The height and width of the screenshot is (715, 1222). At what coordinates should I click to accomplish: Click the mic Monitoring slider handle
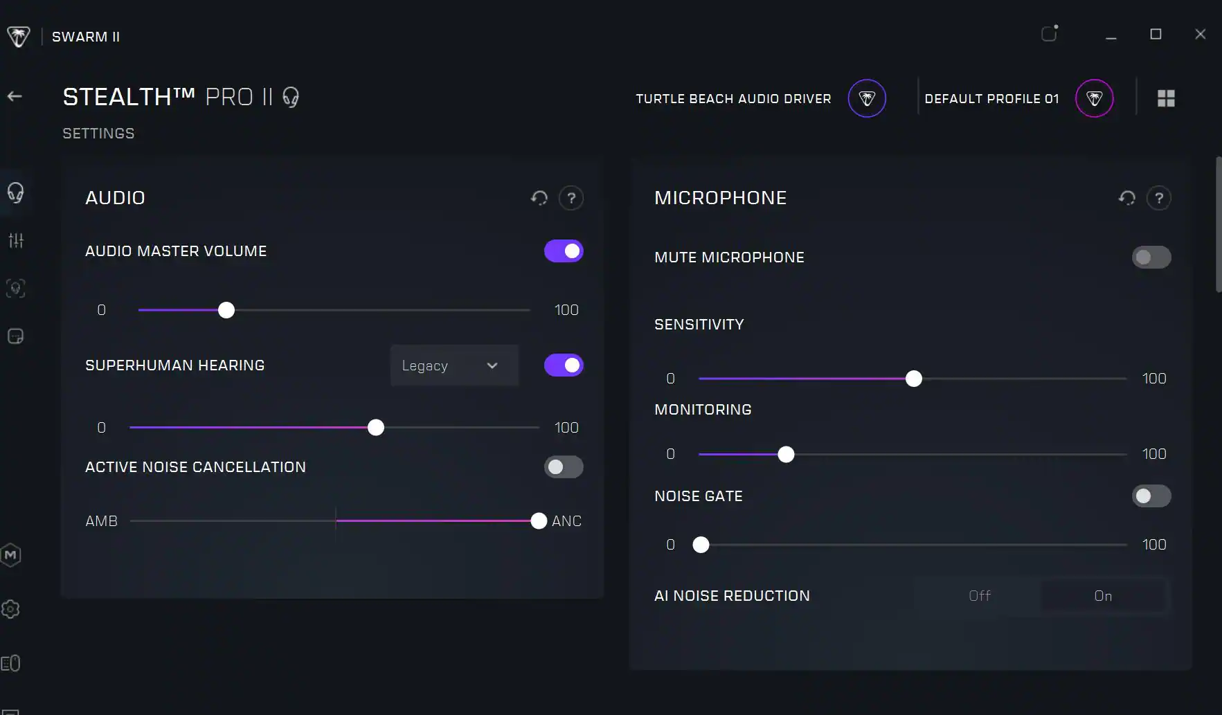[x=786, y=455]
